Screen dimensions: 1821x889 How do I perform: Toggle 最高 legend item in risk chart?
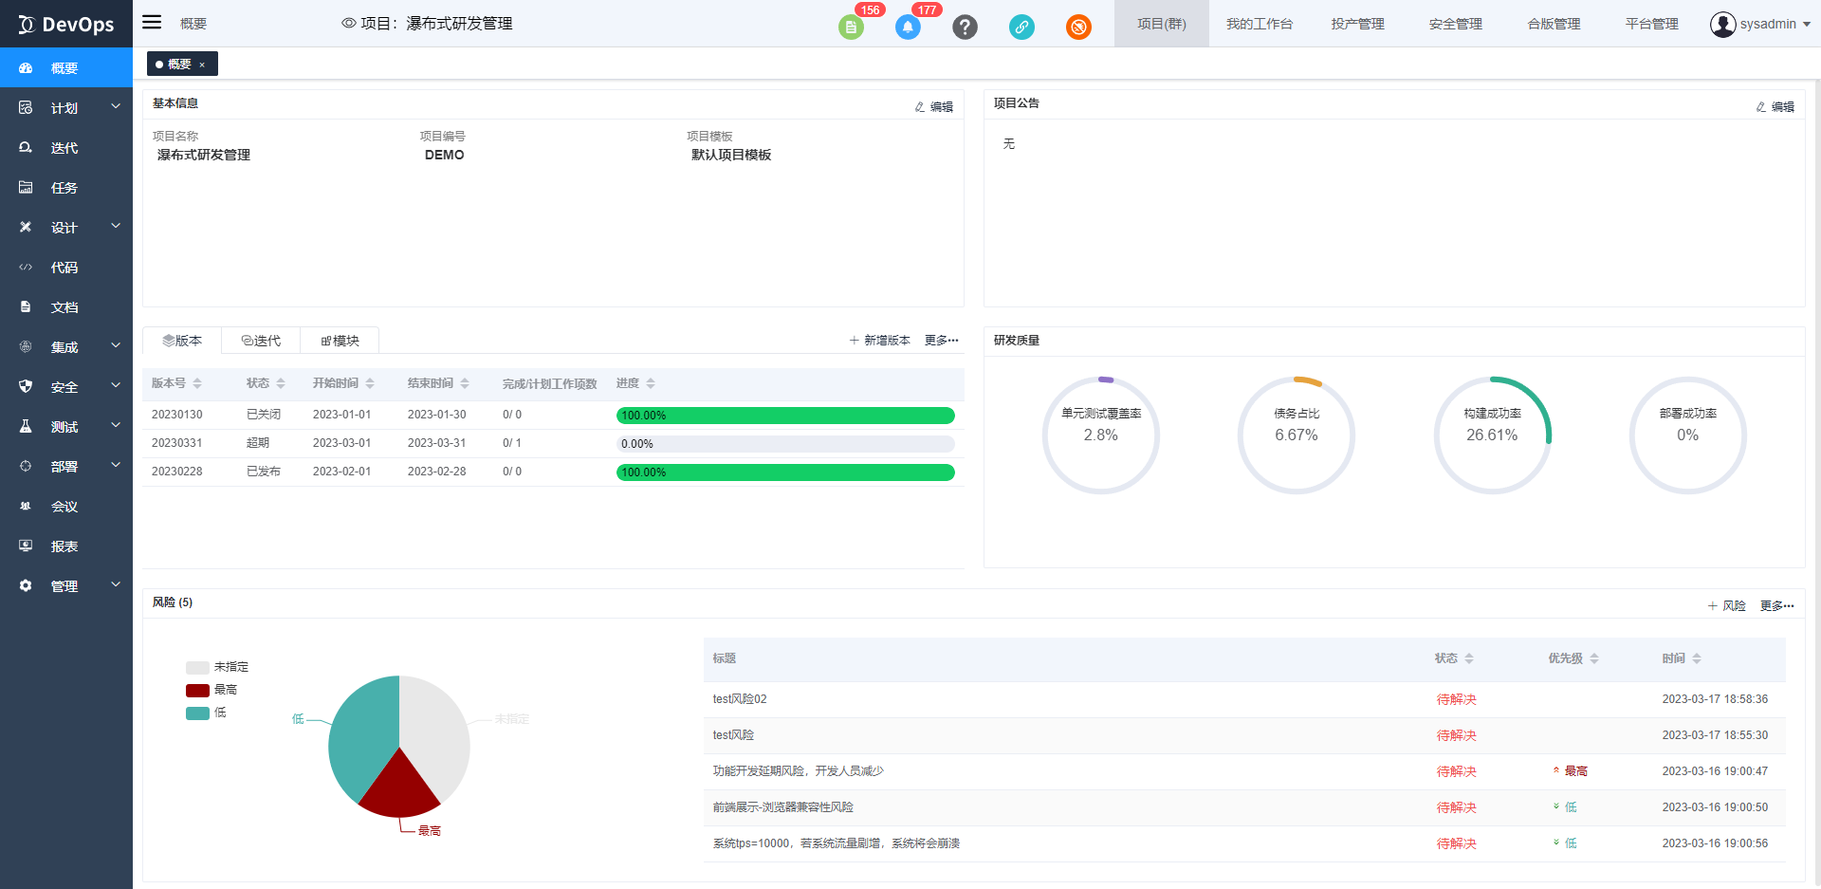[x=212, y=690]
